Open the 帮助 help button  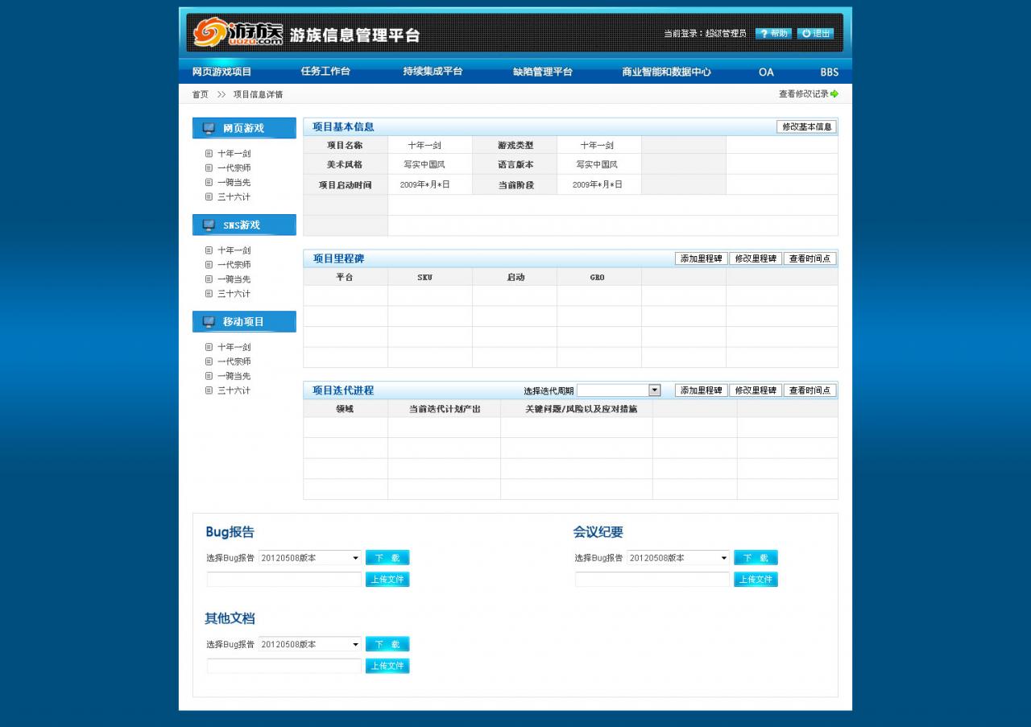[x=773, y=34]
